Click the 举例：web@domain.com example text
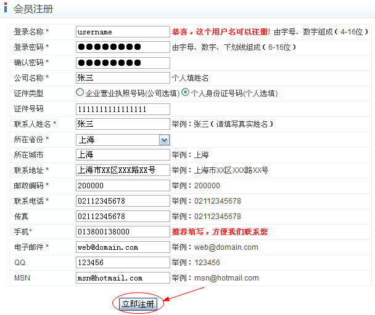The width and height of the screenshot is (375, 315). point(215,247)
